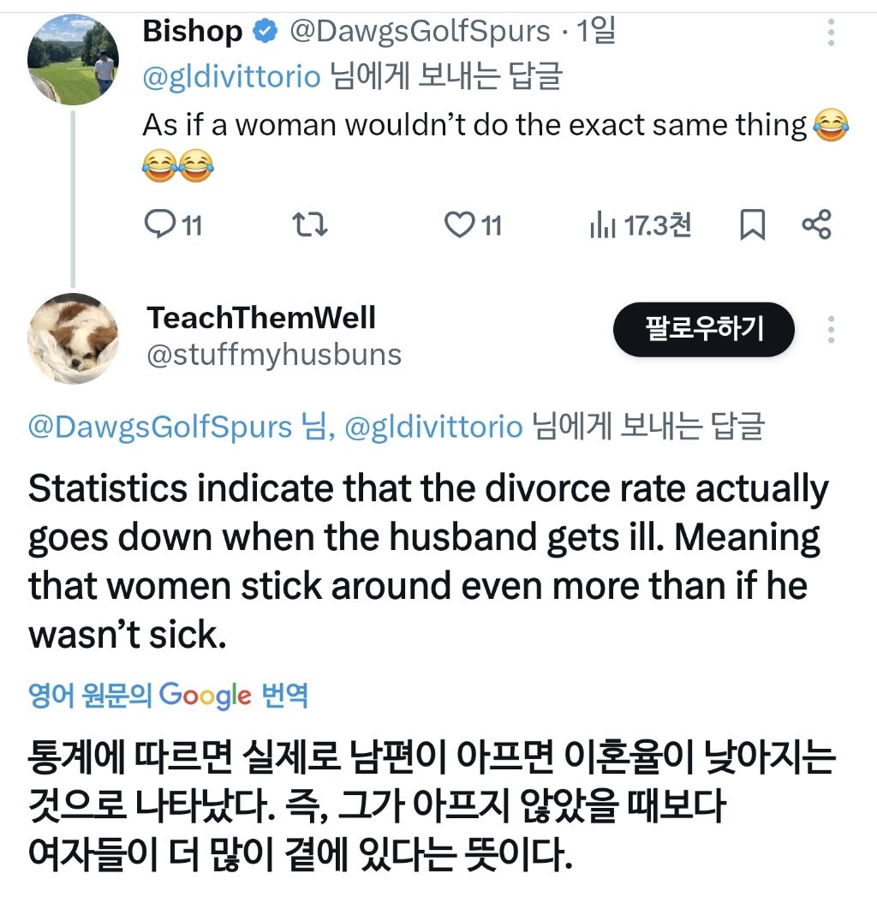The image size is (877, 915).
Task: Retweet Bishop's tweet
Action: (x=310, y=225)
